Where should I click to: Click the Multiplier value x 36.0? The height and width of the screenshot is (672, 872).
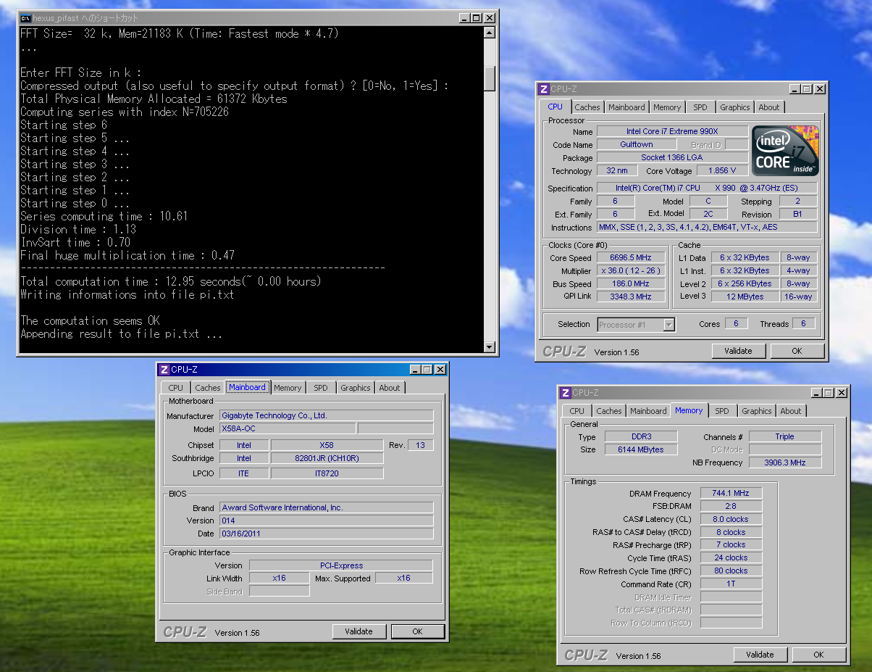tap(631, 270)
